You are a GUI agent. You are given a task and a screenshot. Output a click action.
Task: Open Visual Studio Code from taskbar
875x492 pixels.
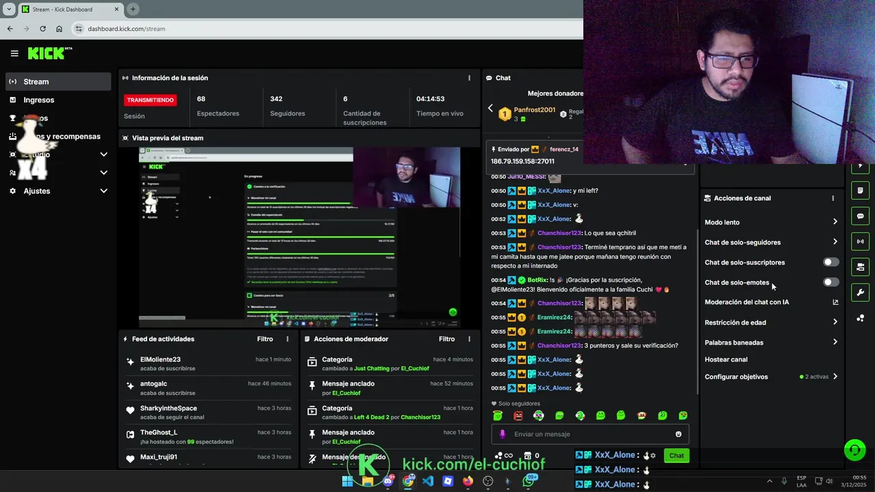428,481
